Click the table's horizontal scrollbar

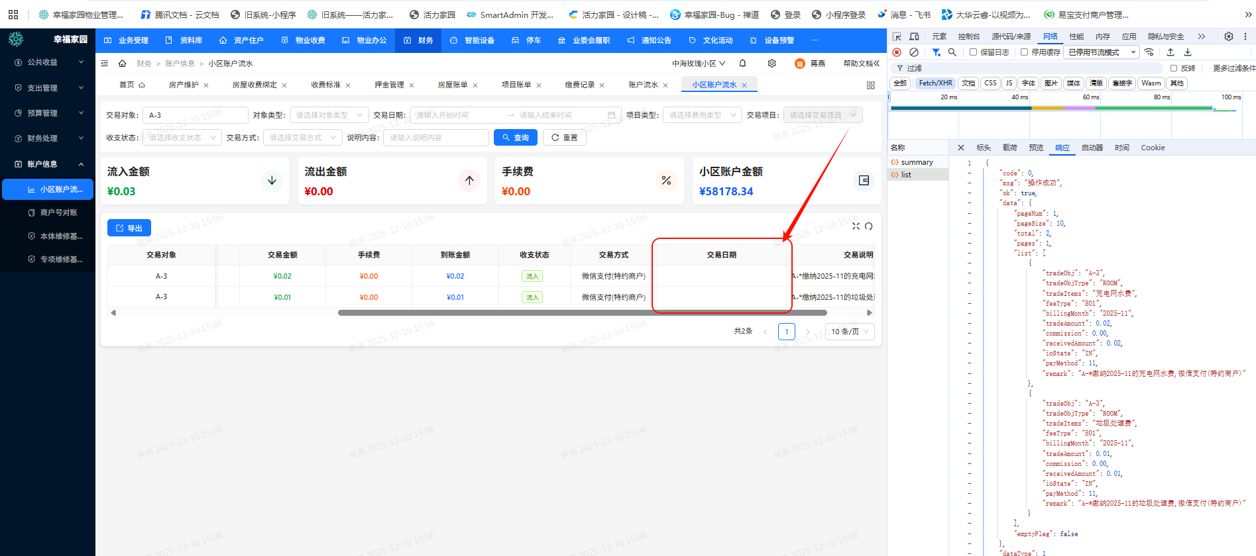coord(582,312)
